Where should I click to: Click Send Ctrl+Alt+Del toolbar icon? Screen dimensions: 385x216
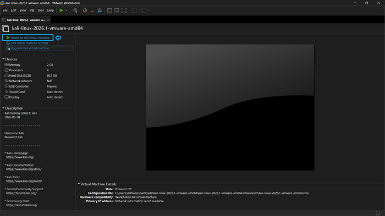click(75, 10)
